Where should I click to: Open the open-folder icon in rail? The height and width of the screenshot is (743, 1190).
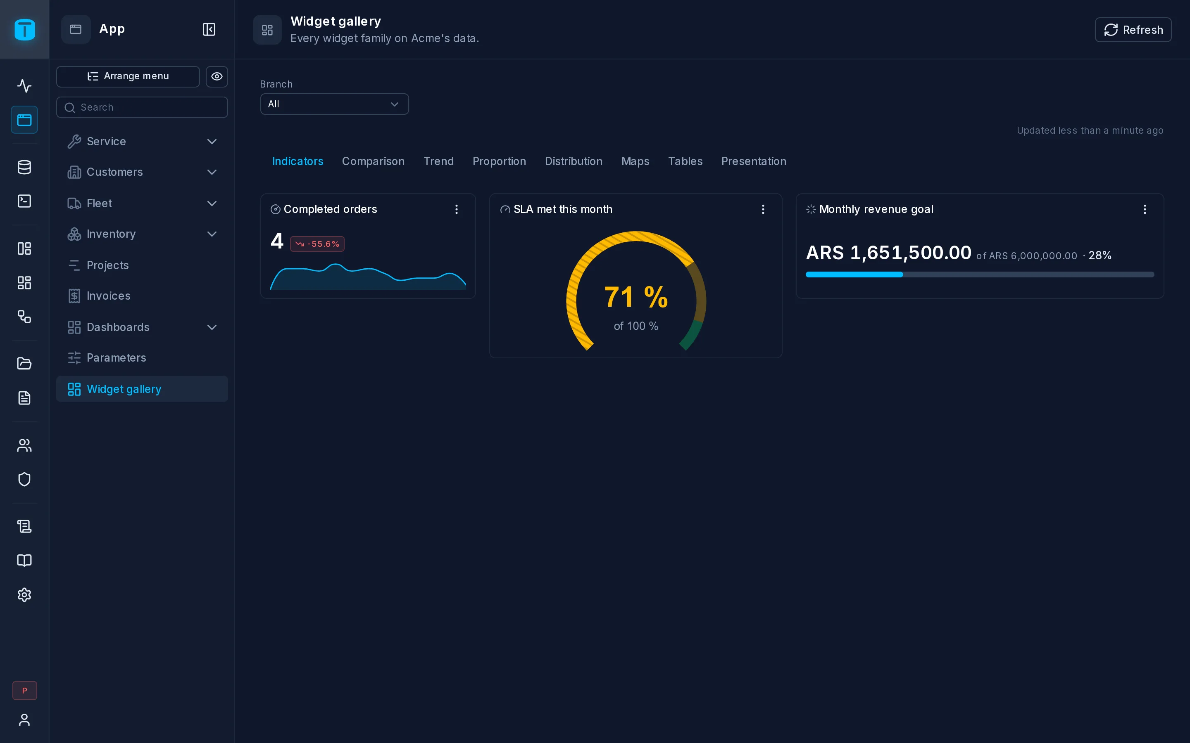click(x=24, y=364)
